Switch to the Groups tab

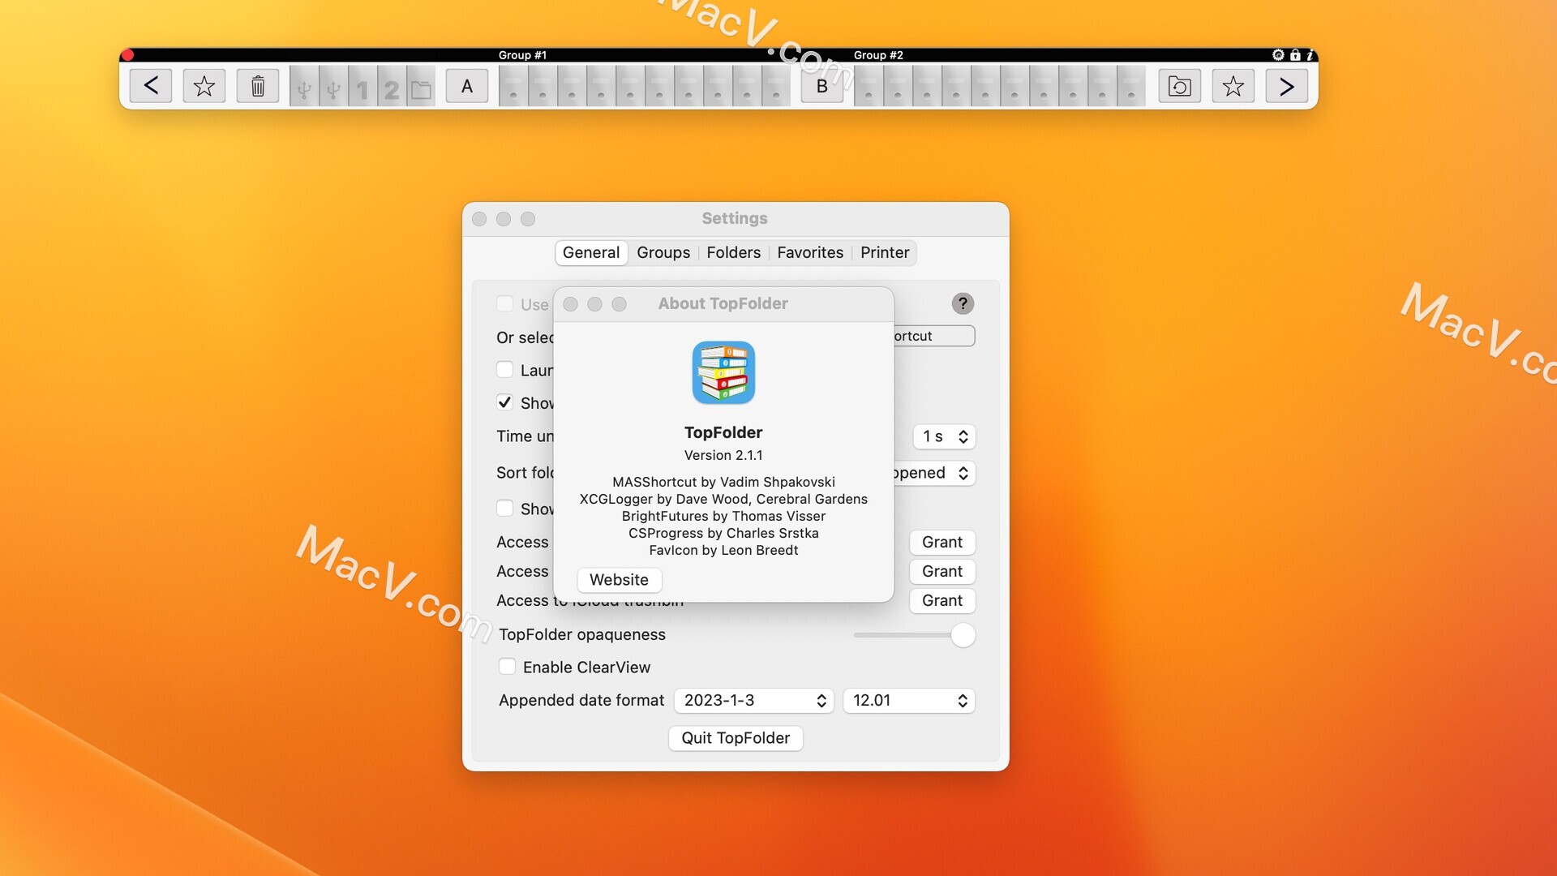tap(663, 252)
